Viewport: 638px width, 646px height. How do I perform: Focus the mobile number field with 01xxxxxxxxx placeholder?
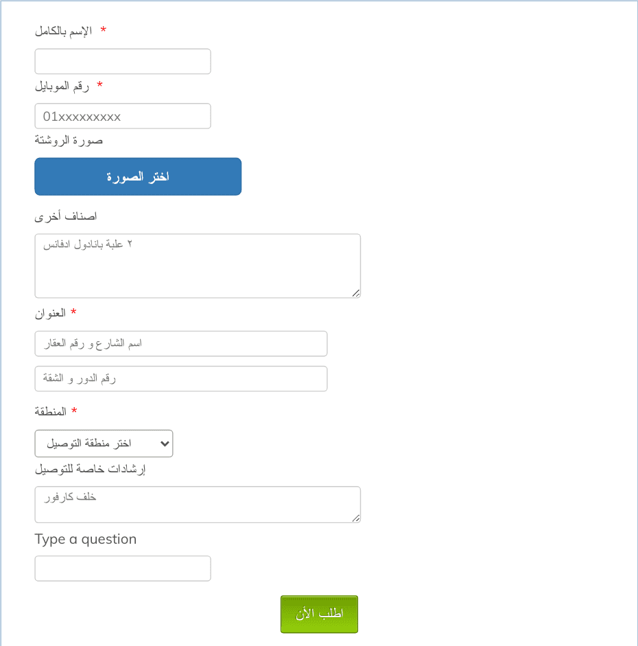123,116
